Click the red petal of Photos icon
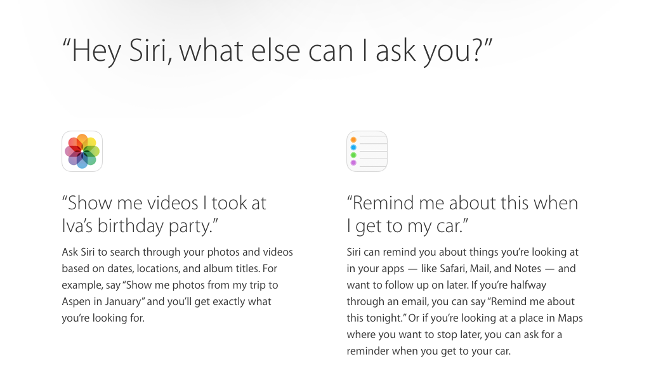Screen dimensions: 656x385 [74, 143]
